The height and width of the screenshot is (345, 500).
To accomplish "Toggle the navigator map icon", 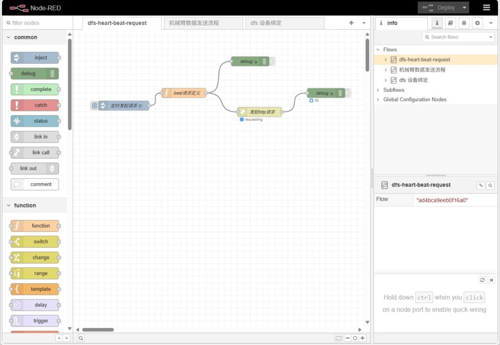I will tap(338, 338).
